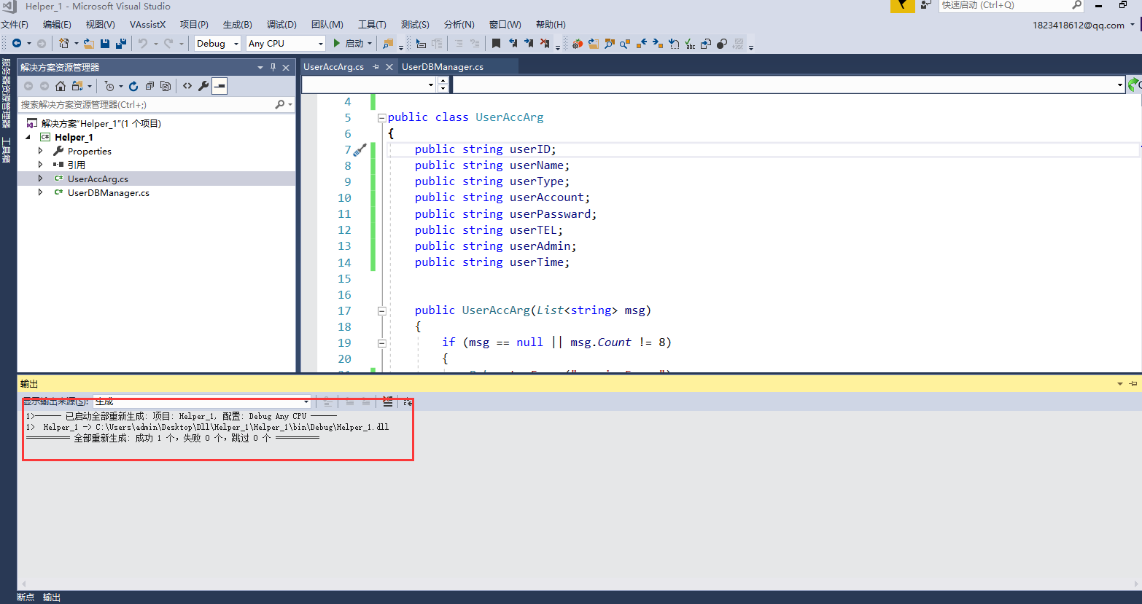Click the Save All icon
This screenshot has height=604, width=1142.
[121, 44]
